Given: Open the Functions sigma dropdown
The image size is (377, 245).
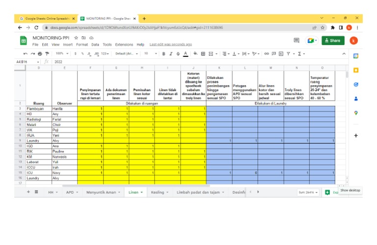Looking at the screenshot, I should click(x=301, y=54).
